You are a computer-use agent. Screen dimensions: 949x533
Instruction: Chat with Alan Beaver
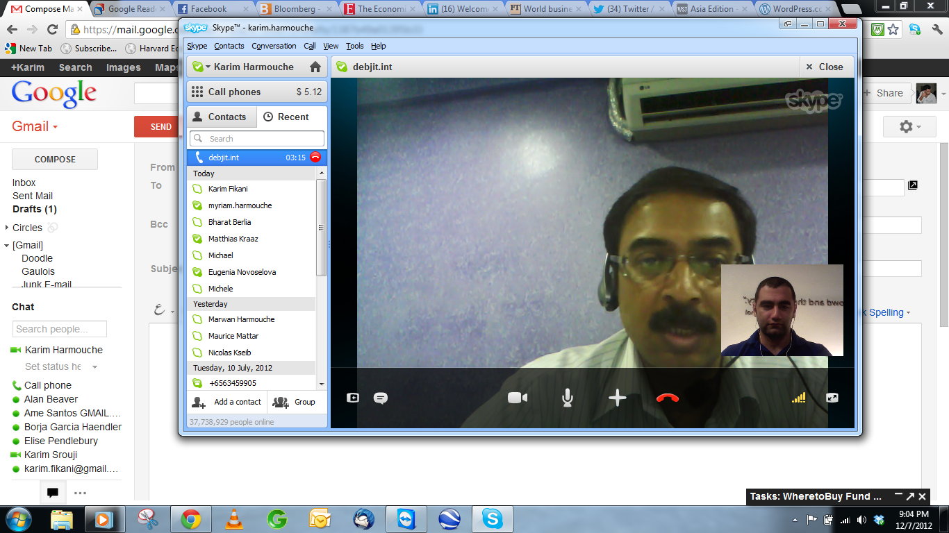coord(51,399)
